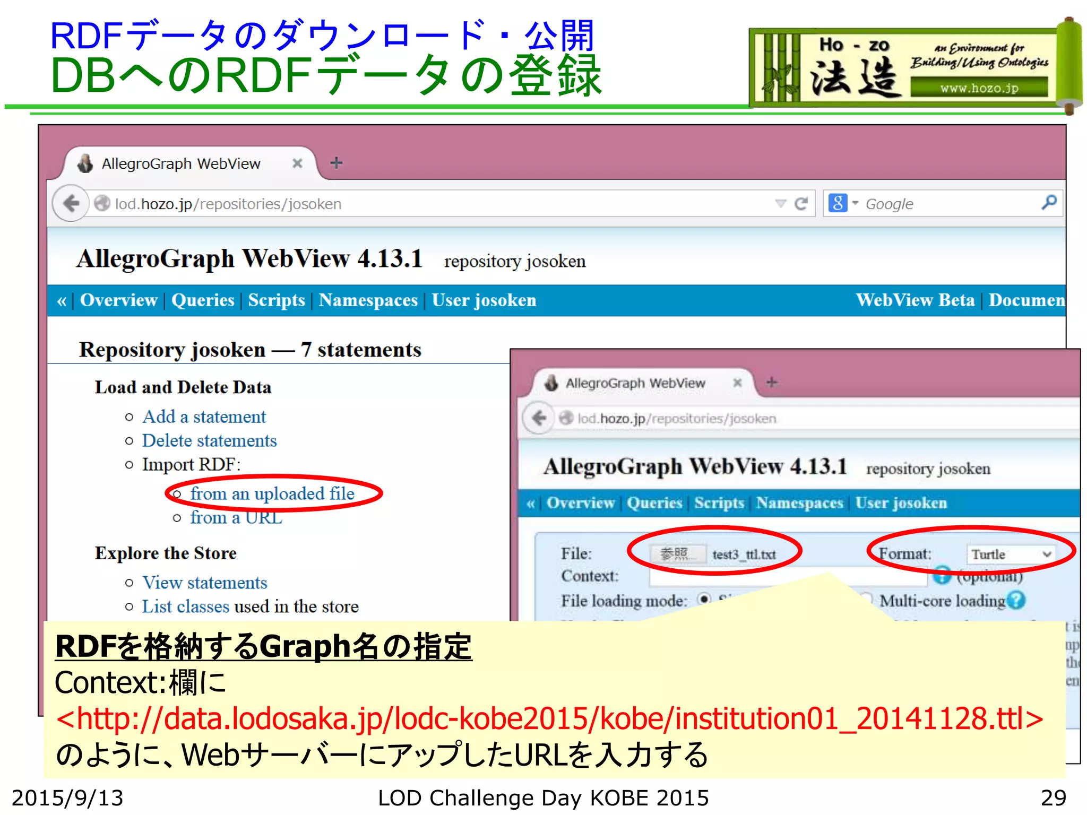Import RDF from a URL

click(x=236, y=517)
